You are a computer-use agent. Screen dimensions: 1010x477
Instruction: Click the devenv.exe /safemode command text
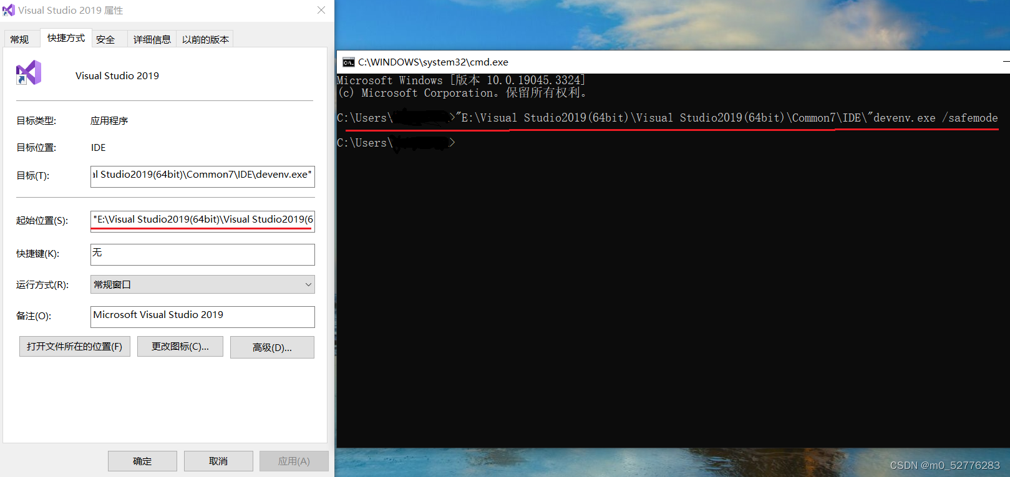(935, 118)
